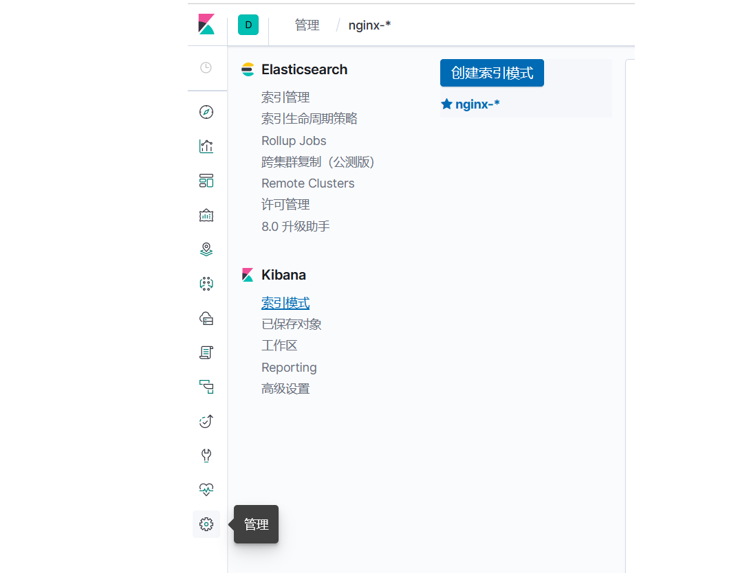Open Stack Monitoring heartbeat icon
Viewport: 736px width, 584px height.
pyautogui.click(x=206, y=490)
